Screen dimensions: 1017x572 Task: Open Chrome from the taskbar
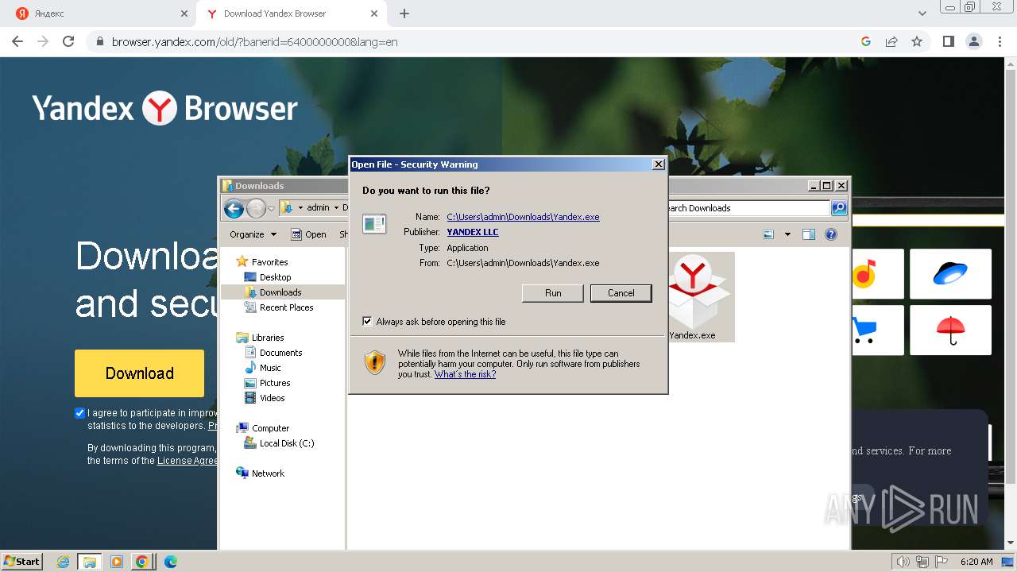coord(141,562)
